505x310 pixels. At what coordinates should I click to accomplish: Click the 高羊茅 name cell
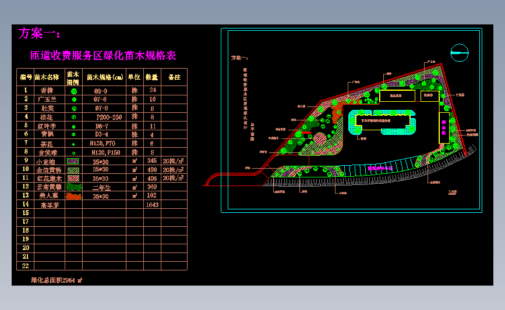50,205
